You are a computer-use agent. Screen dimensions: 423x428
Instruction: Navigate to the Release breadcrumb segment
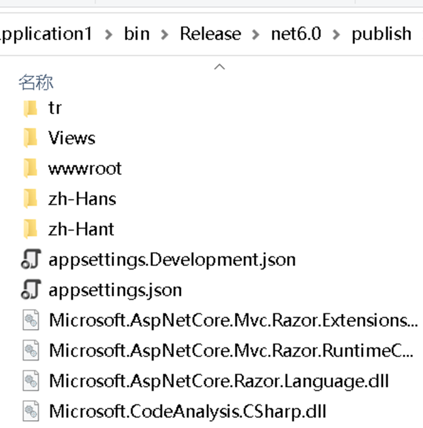click(x=211, y=34)
